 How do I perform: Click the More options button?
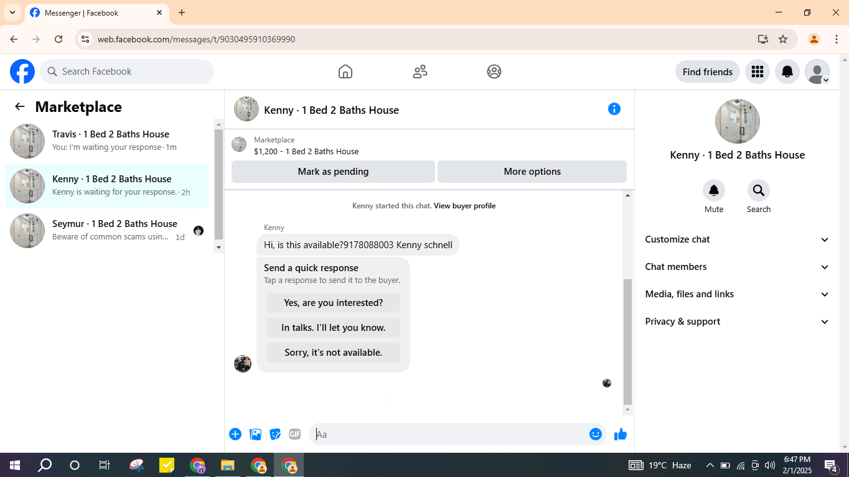(x=532, y=172)
